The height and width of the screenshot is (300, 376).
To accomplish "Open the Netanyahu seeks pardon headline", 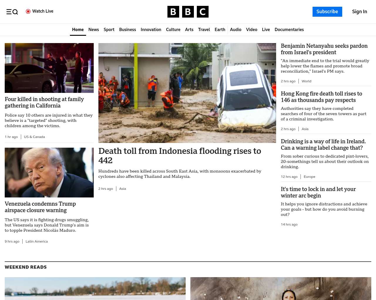I will click(324, 49).
